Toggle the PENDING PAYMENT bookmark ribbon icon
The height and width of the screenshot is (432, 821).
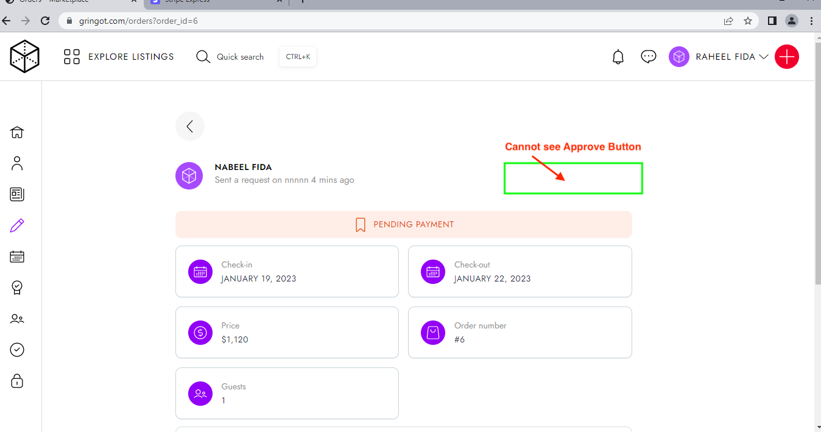(x=359, y=224)
